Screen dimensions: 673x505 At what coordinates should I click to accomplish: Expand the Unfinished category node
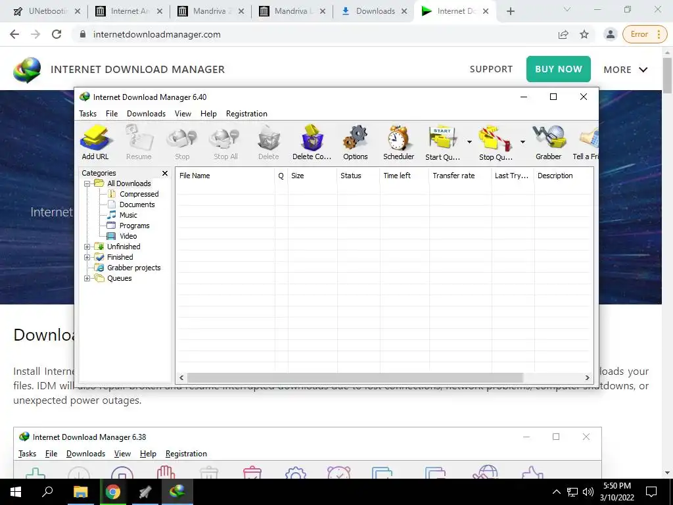pos(87,247)
